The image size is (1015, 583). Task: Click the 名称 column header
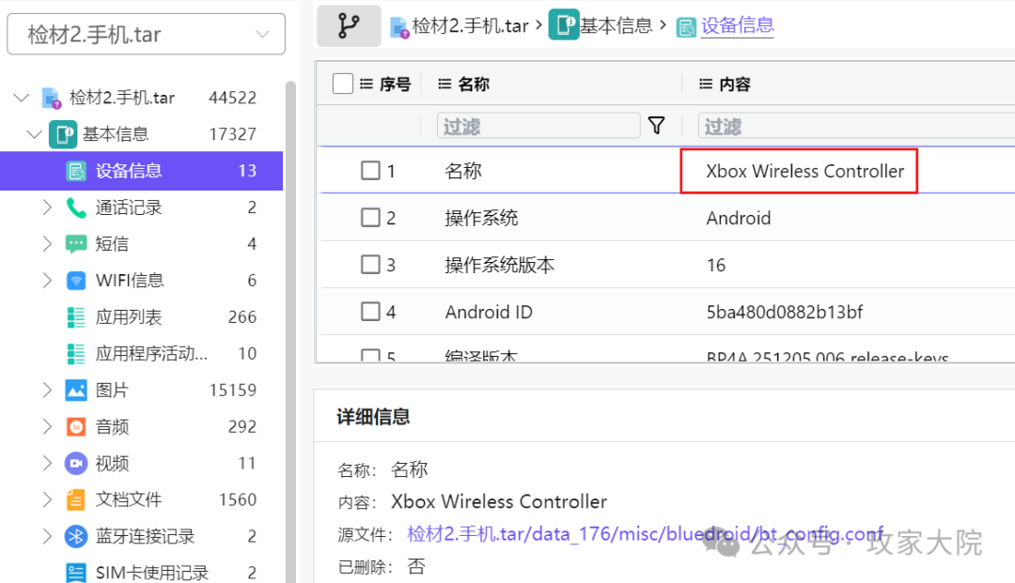tap(473, 84)
